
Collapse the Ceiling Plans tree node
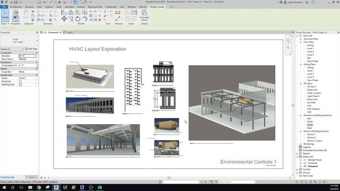(301, 65)
